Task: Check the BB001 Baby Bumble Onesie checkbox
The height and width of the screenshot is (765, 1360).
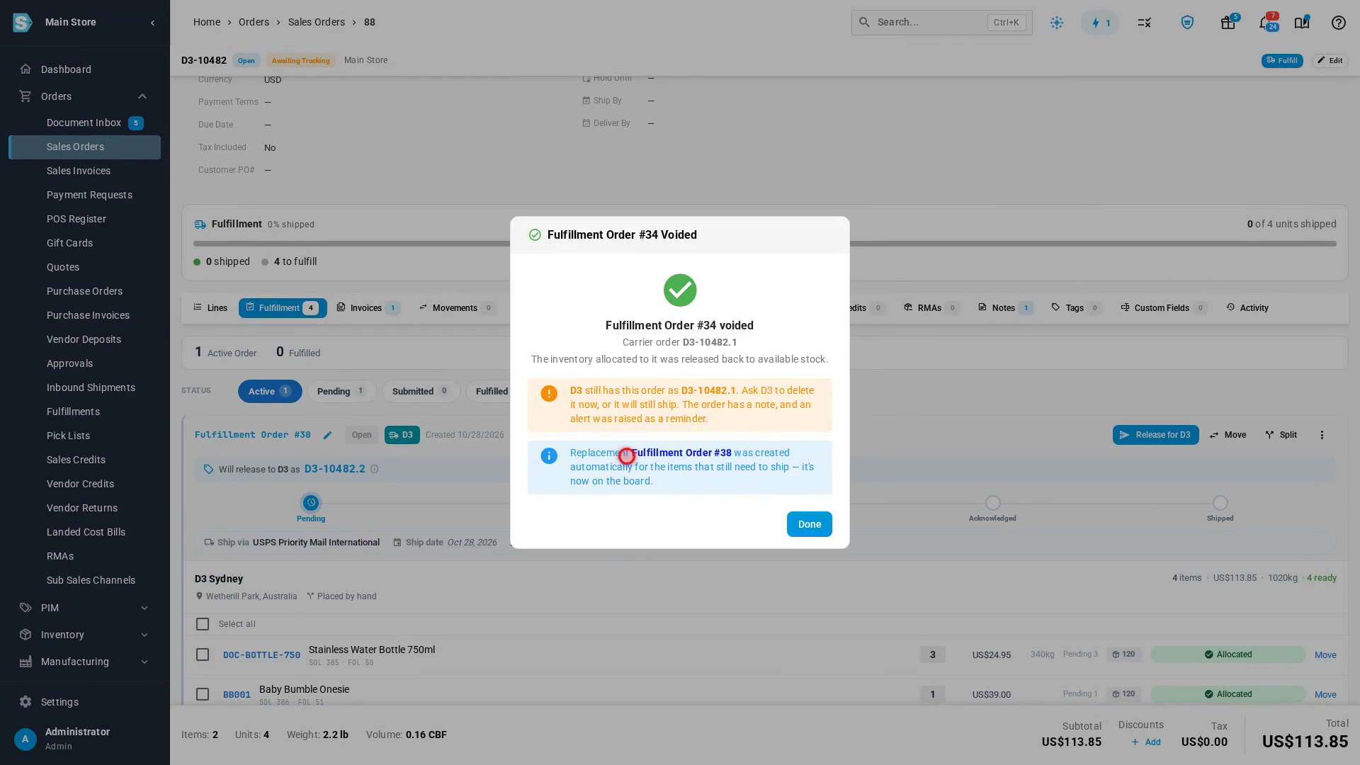Action: [203, 694]
